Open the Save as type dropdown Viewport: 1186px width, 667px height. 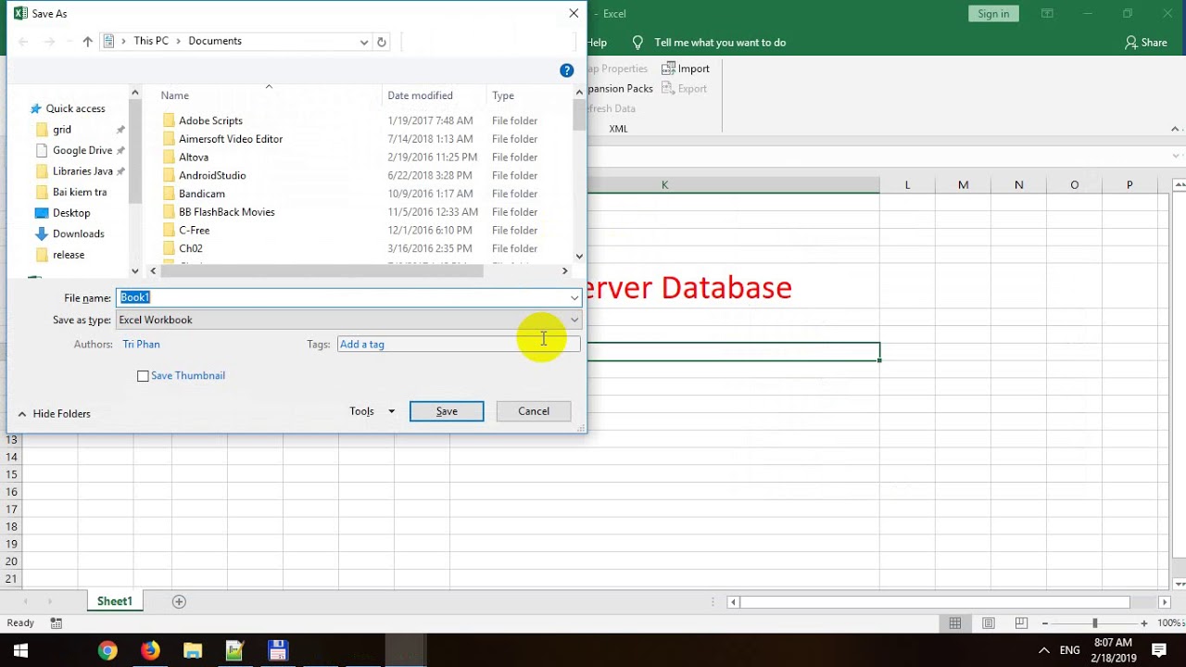point(574,321)
